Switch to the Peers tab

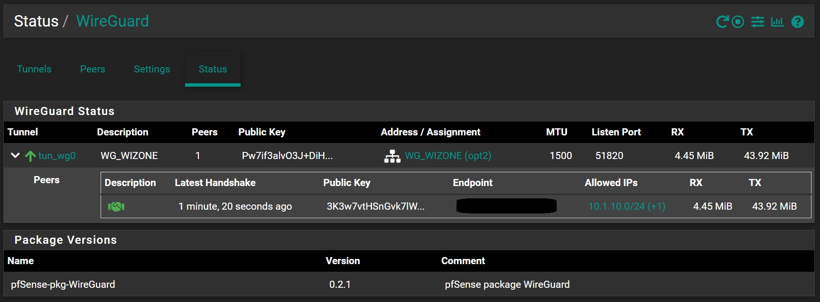[x=93, y=69]
